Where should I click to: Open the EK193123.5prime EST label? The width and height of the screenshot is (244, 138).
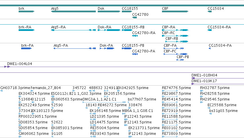(47, 111)
